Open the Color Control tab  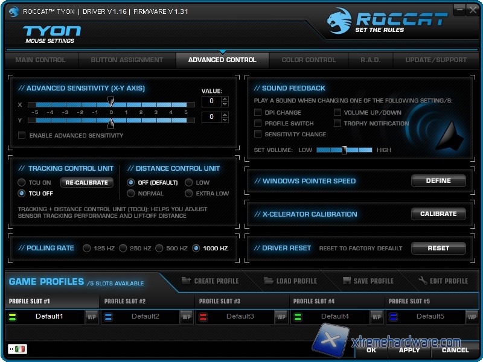(x=309, y=60)
